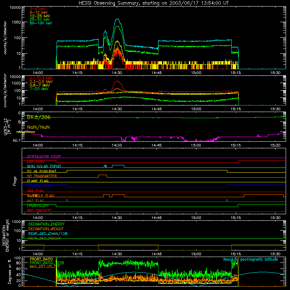The width and height of the screenshot is (290, 290).
Task: Select the FRONTS_OFF flag label
Action: pyautogui.click(x=38, y=206)
